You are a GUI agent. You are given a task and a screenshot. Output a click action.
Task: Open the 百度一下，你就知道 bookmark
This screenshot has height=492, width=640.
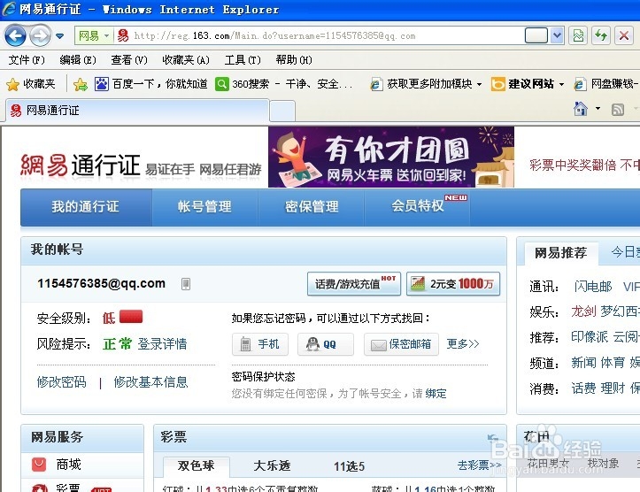[151, 84]
